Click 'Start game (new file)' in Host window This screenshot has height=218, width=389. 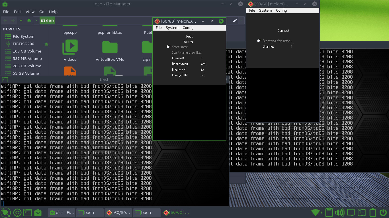[187, 53]
